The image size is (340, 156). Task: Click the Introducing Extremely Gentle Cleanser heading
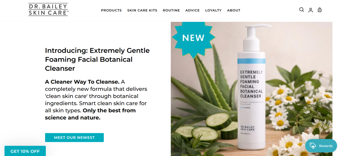pos(97,60)
